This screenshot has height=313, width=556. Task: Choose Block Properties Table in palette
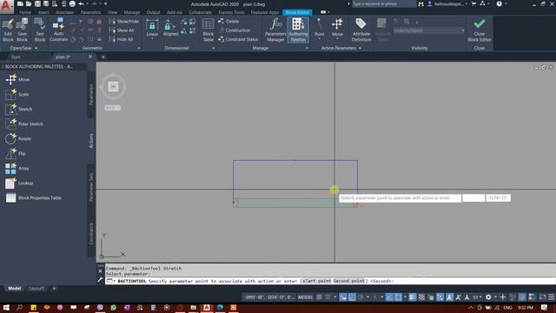(x=34, y=198)
